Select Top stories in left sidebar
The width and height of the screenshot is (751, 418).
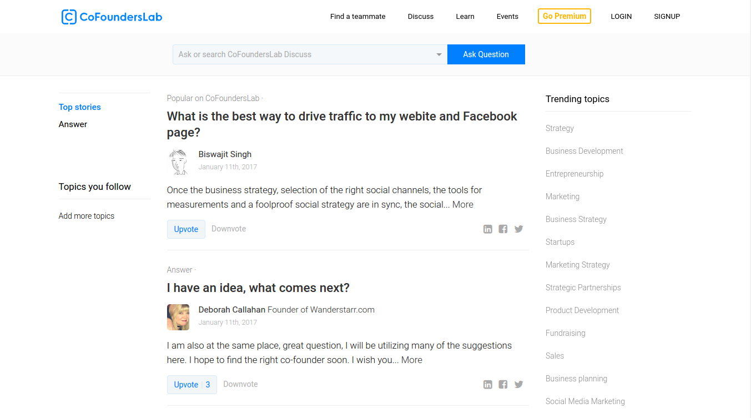80,107
